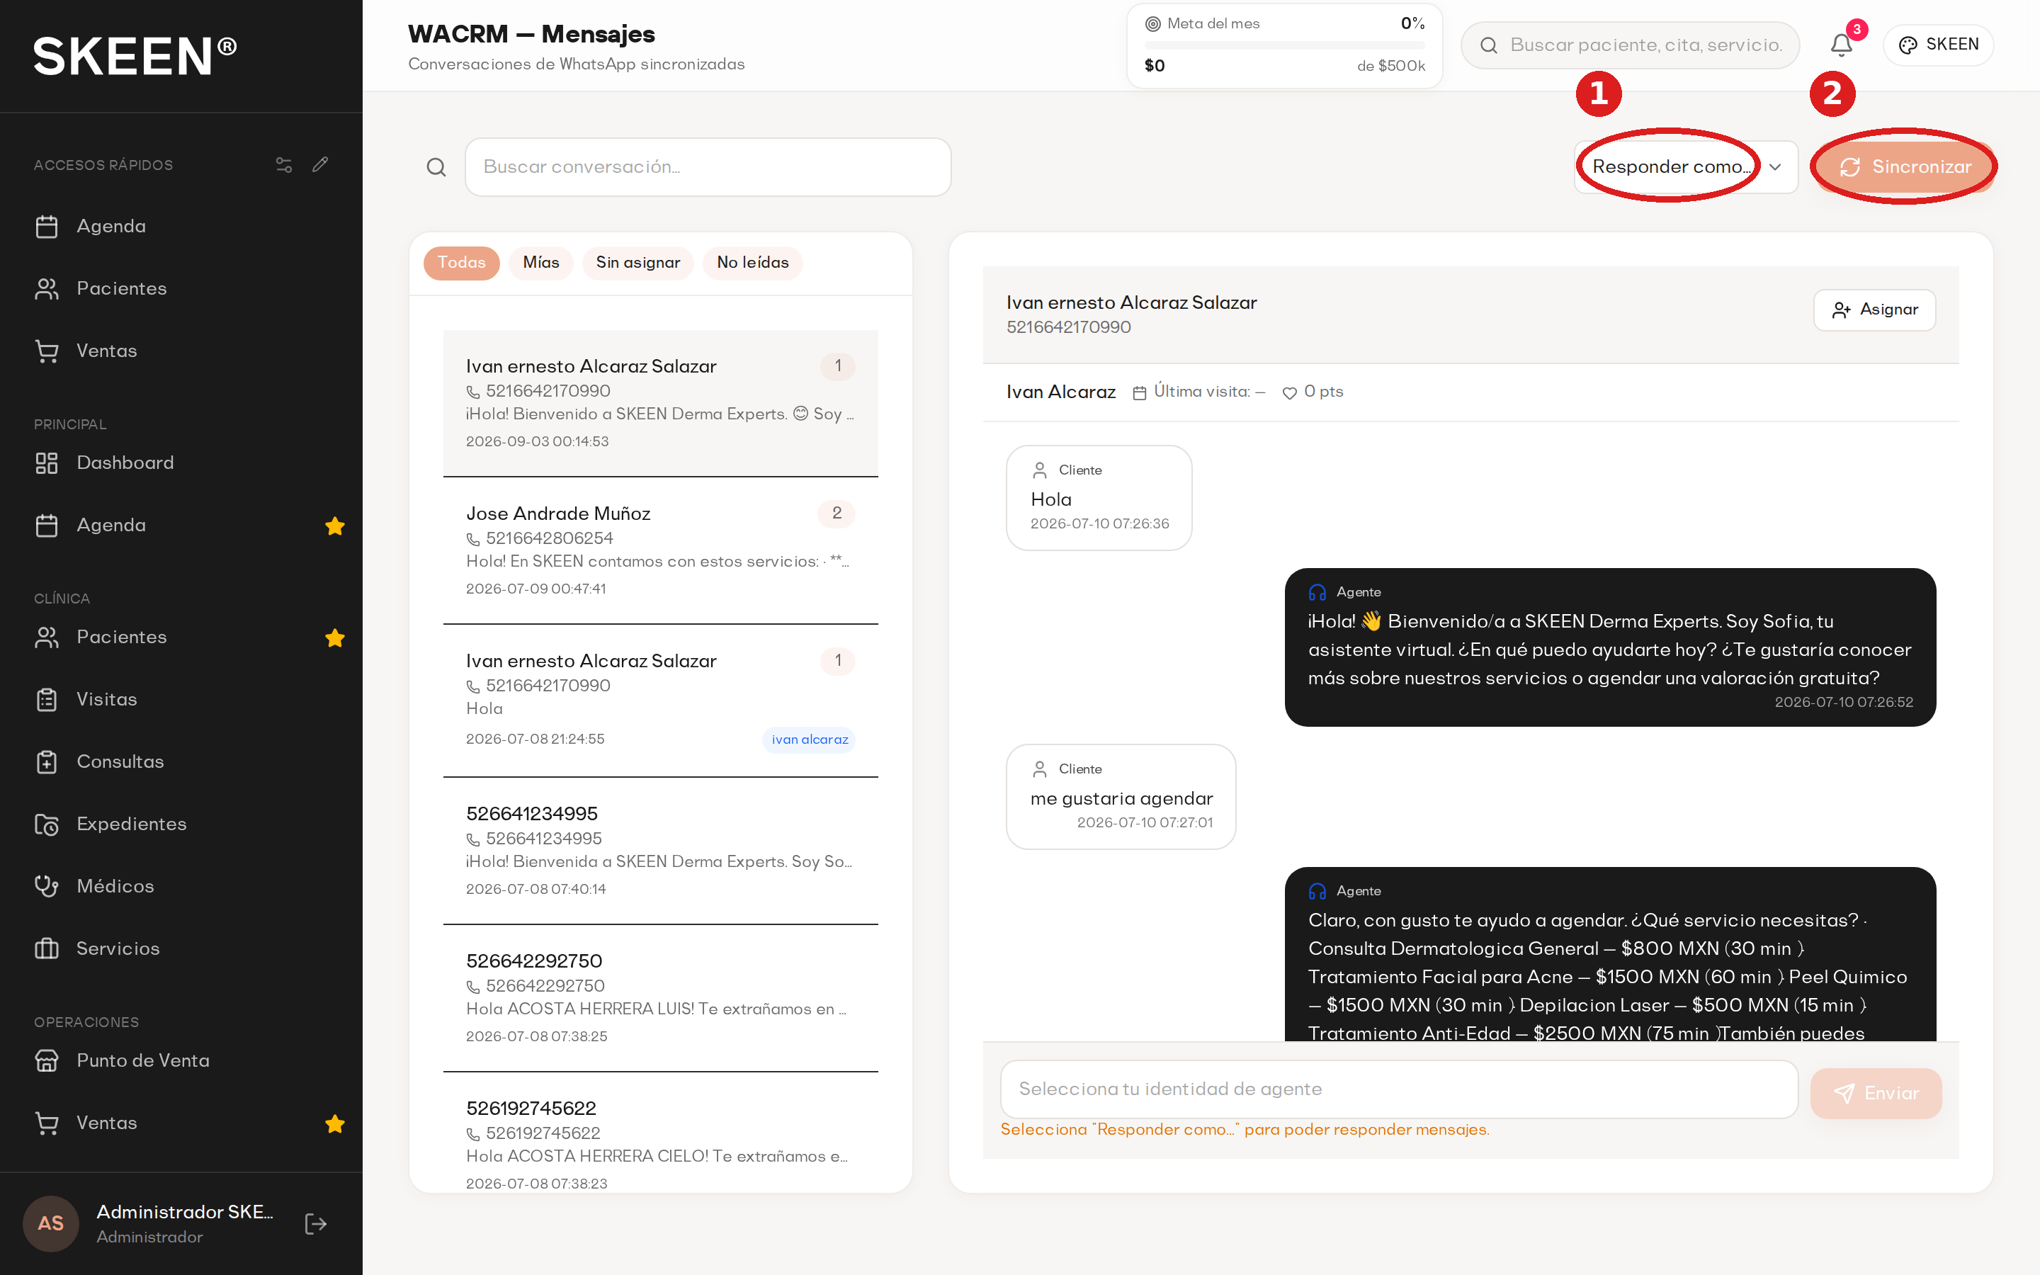The image size is (2040, 1275).
Task: Click the conversation search magnifier icon
Action: point(436,167)
